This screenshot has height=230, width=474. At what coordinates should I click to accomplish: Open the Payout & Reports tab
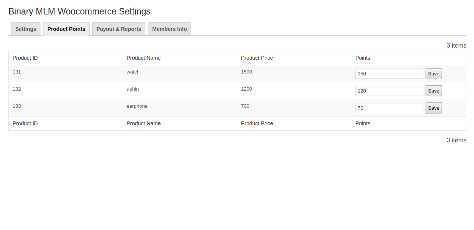(x=119, y=29)
